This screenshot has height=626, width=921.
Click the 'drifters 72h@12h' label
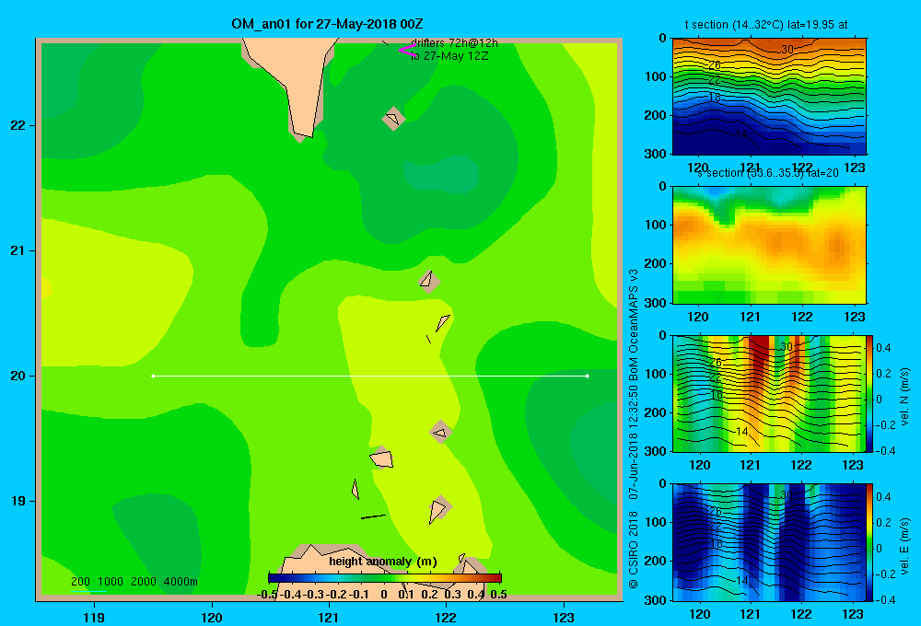click(454, 43)
